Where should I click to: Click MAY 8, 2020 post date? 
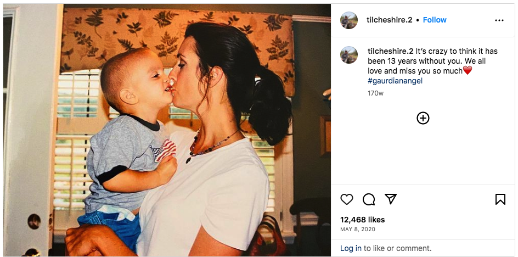[x=358, y=229]
